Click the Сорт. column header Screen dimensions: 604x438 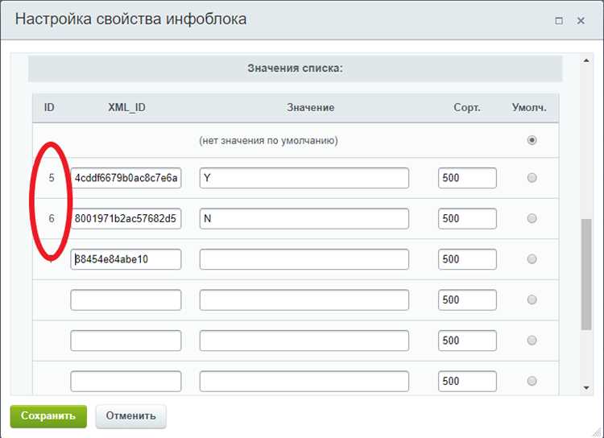[x=467, y=107]
